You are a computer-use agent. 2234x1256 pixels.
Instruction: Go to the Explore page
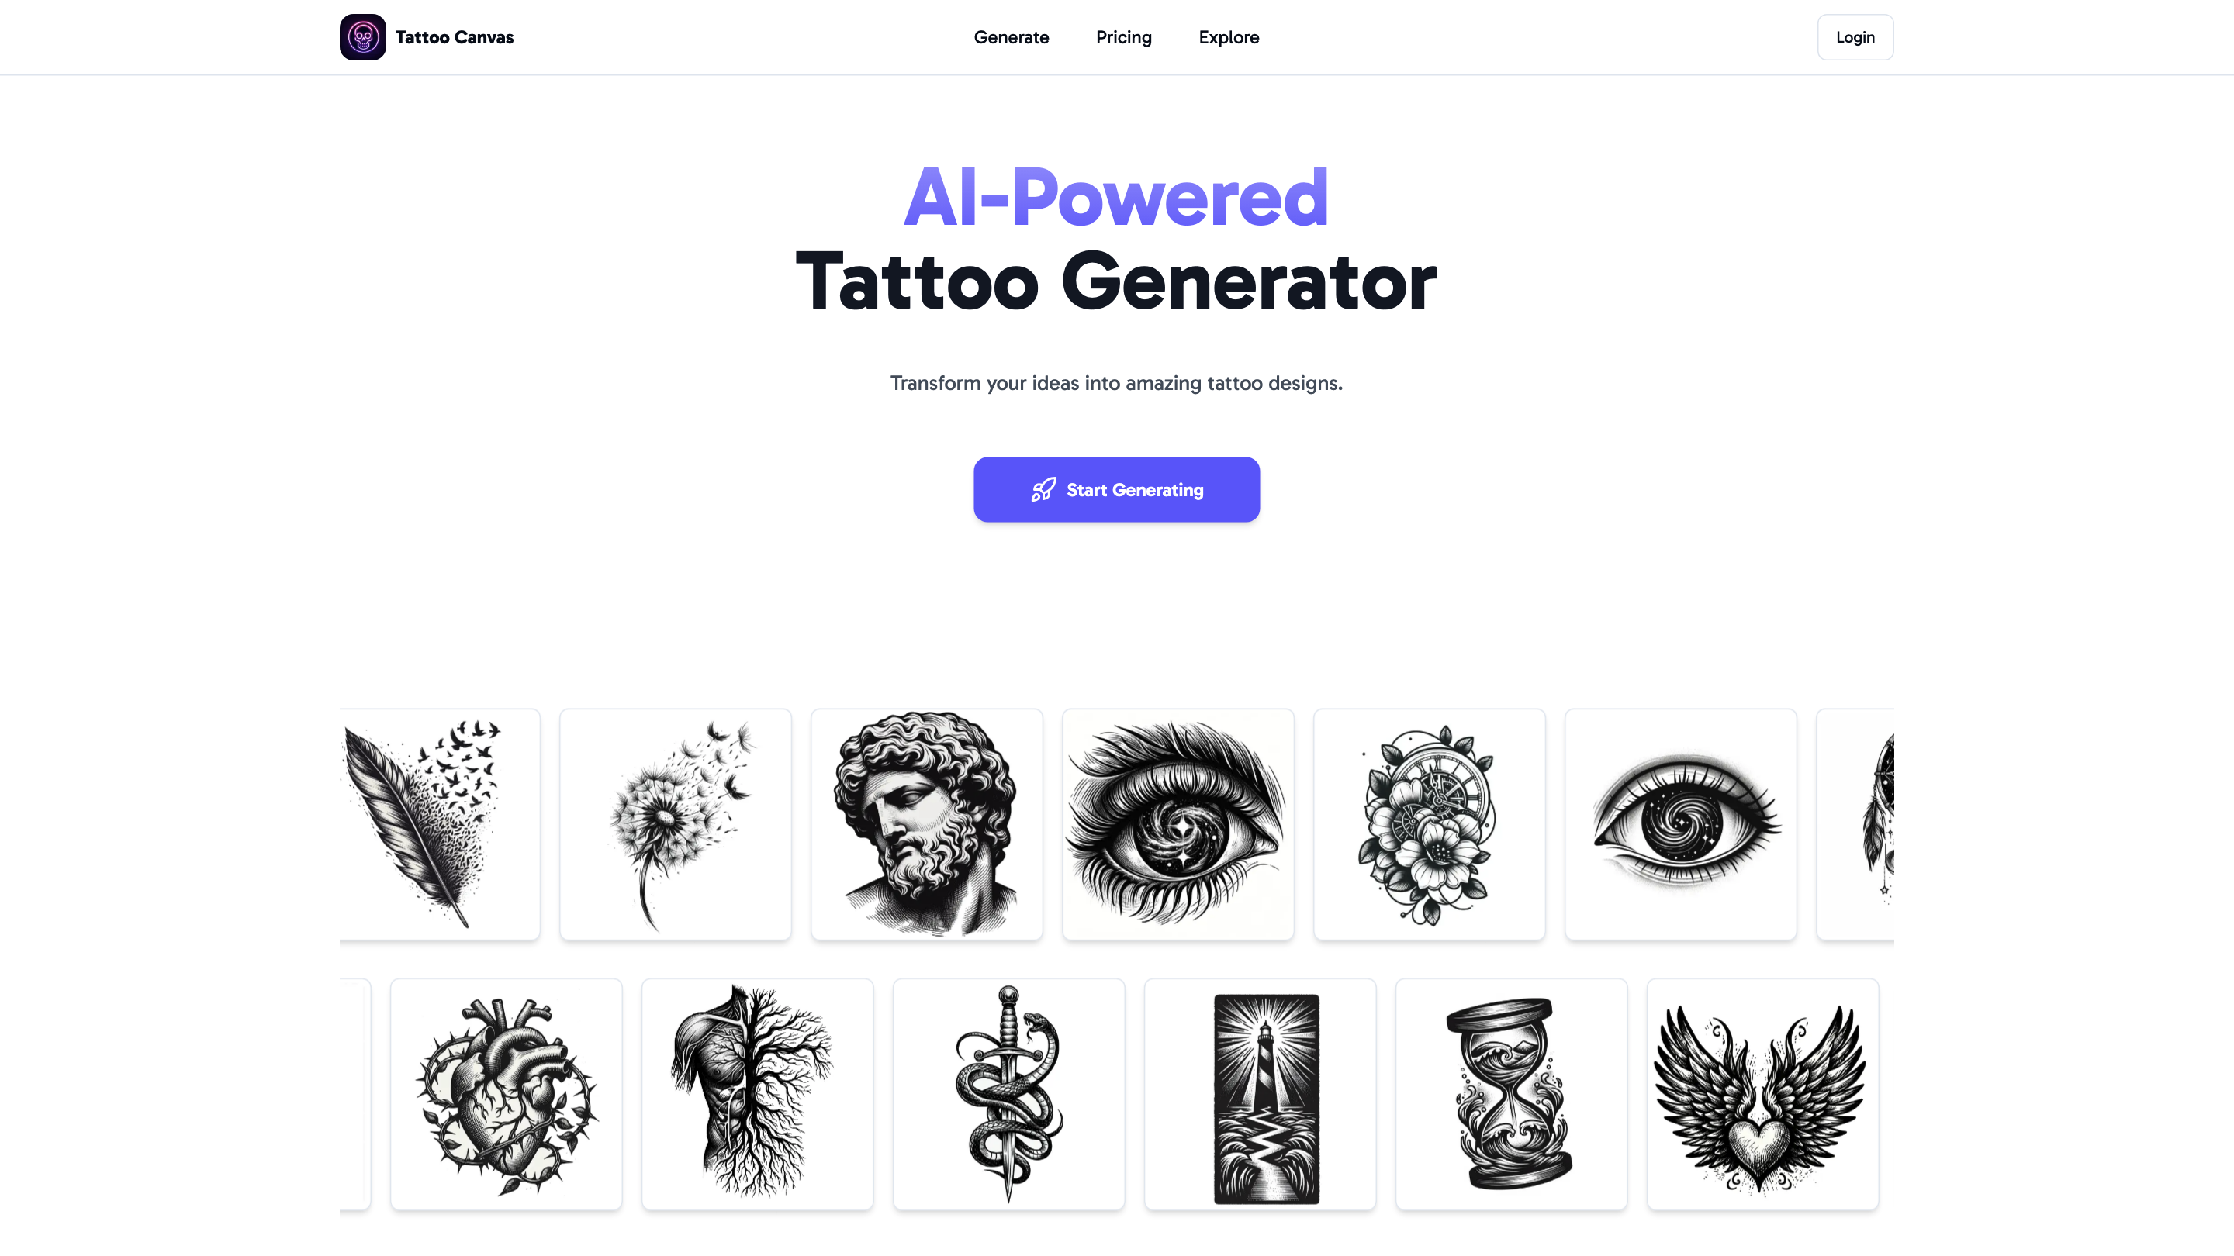[1228, 37]
